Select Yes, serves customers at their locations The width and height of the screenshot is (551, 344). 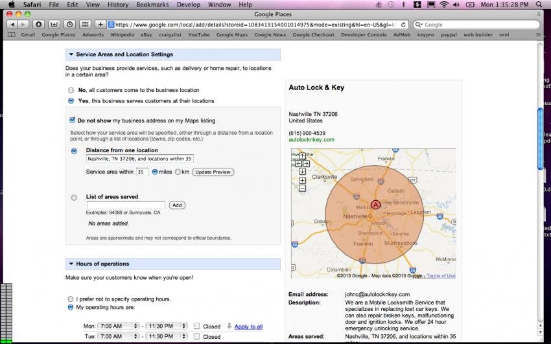(x=71, y=101)
